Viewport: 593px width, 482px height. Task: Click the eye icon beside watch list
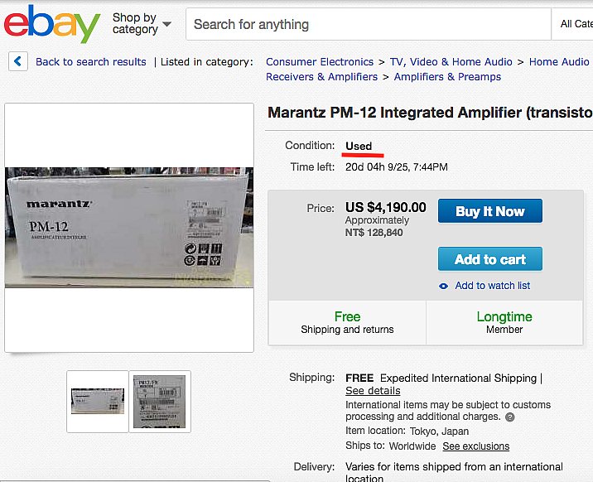444,287
